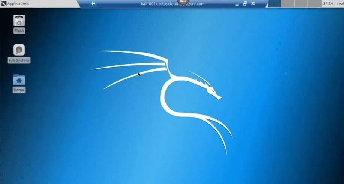Screen dimensions: 344x184
Task: Switch to the second workspace in switcher
Action: pyautogui.click(x=288, y=4)
